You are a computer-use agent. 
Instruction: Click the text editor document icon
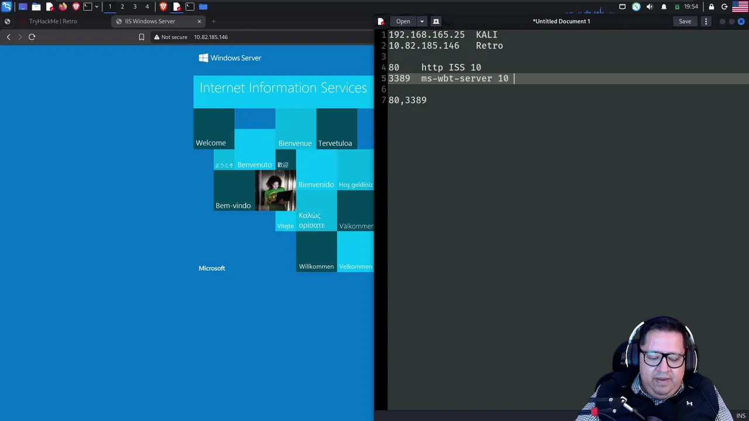point(381,22)
